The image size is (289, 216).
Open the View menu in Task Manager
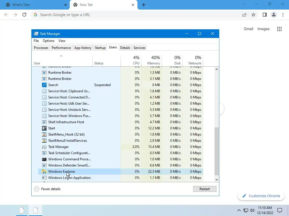coord(62,41)
